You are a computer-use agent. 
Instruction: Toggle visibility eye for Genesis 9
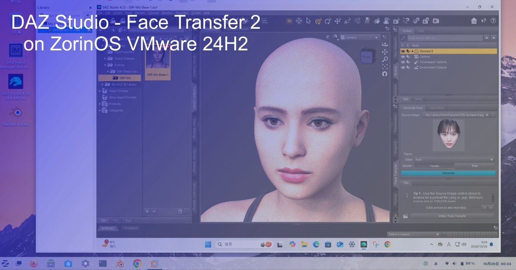click(x=403, y=51)
